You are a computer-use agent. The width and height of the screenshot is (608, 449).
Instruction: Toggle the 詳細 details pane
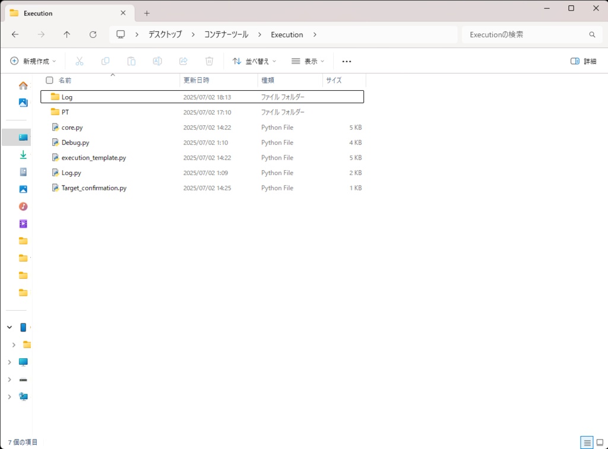click(583, 61)
